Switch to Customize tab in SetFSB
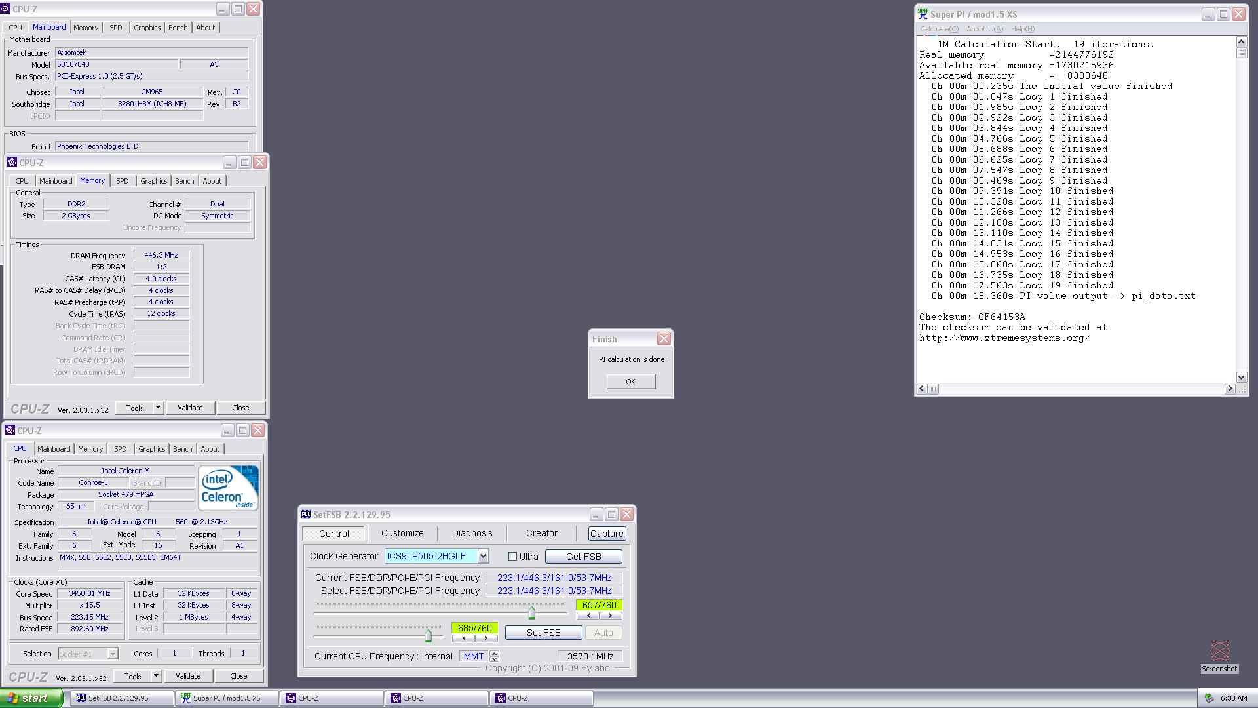This screenshot has height=708, width=1258. click(402, 534)
